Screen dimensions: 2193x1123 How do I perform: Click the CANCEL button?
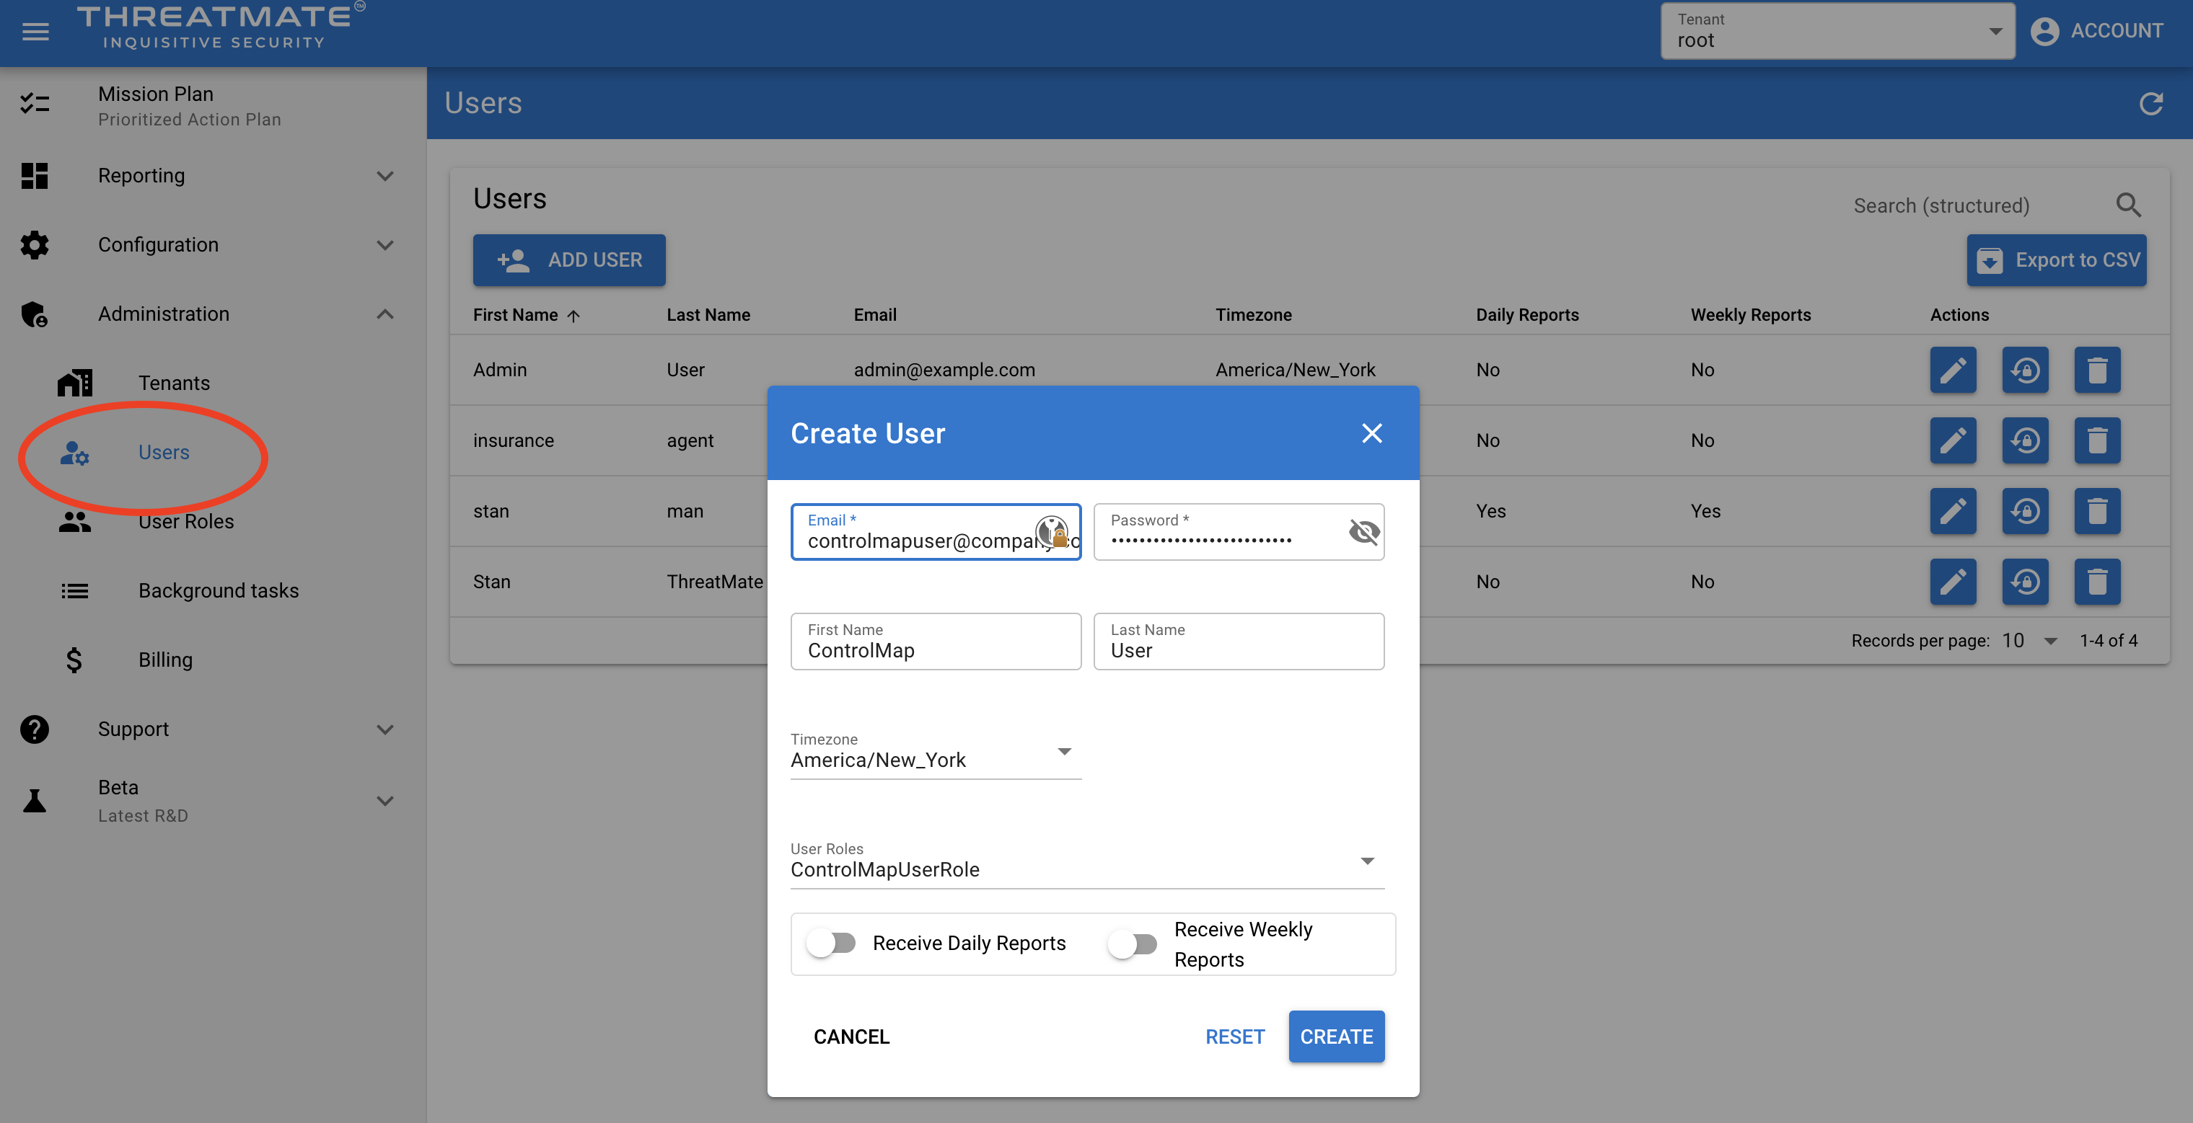tap(851, 1037)
